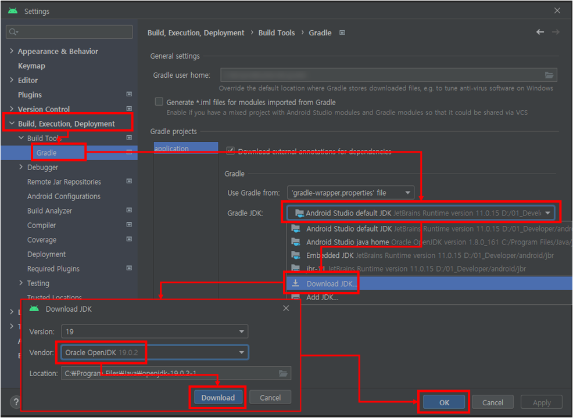Click Build Tools in the breadcrumb
The height and width of the screenshot is (418, 573).
[277, 33]
